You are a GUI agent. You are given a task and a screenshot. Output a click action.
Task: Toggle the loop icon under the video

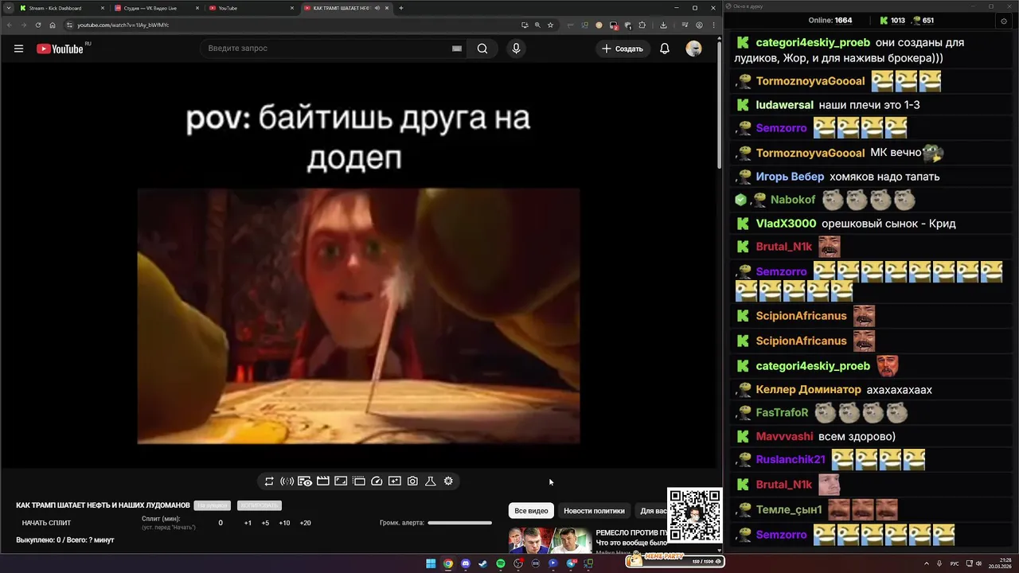[x=269, y=481]
